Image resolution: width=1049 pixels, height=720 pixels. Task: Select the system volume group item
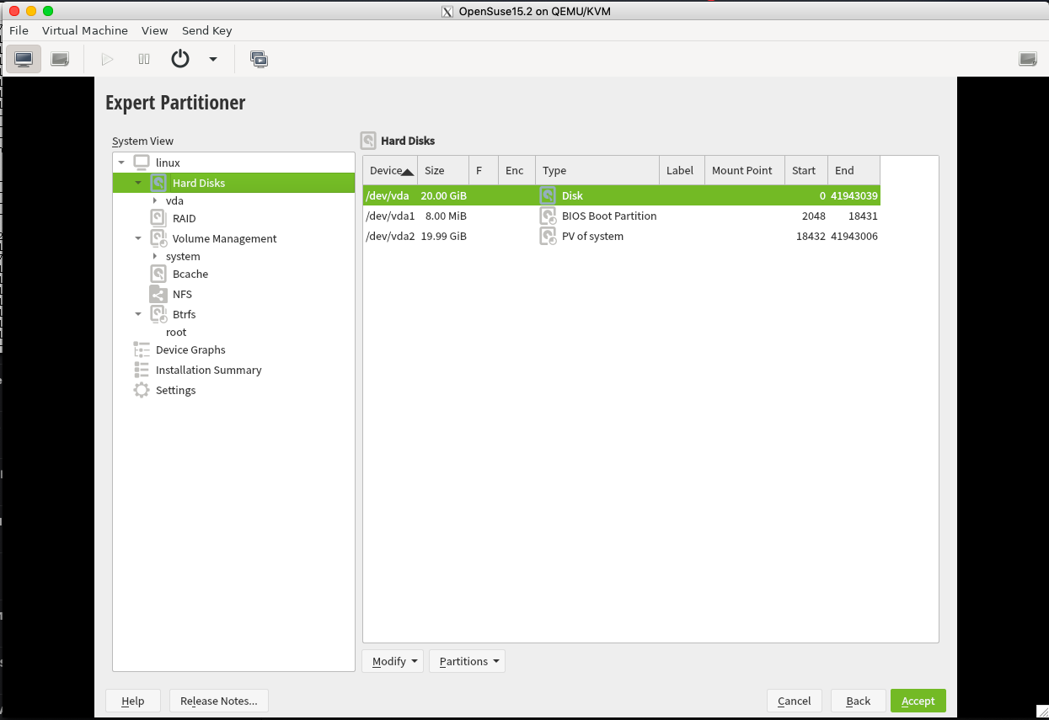click(183, 256)
